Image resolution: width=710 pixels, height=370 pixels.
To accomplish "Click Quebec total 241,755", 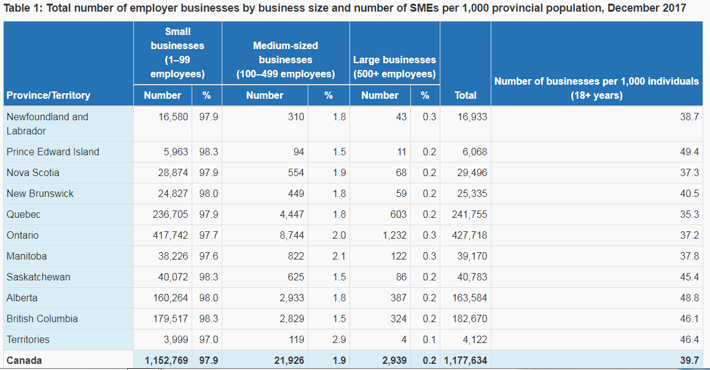I will (x=469, y=214).
